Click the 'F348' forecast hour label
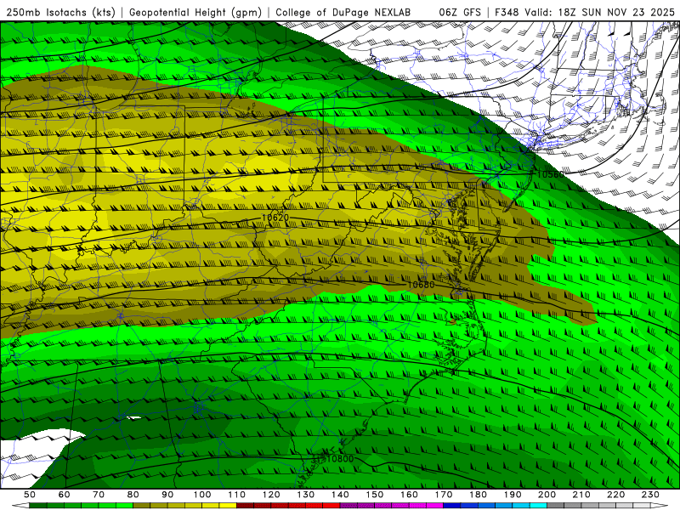Screen dimensions: 680x510 [x=507, y=13]
